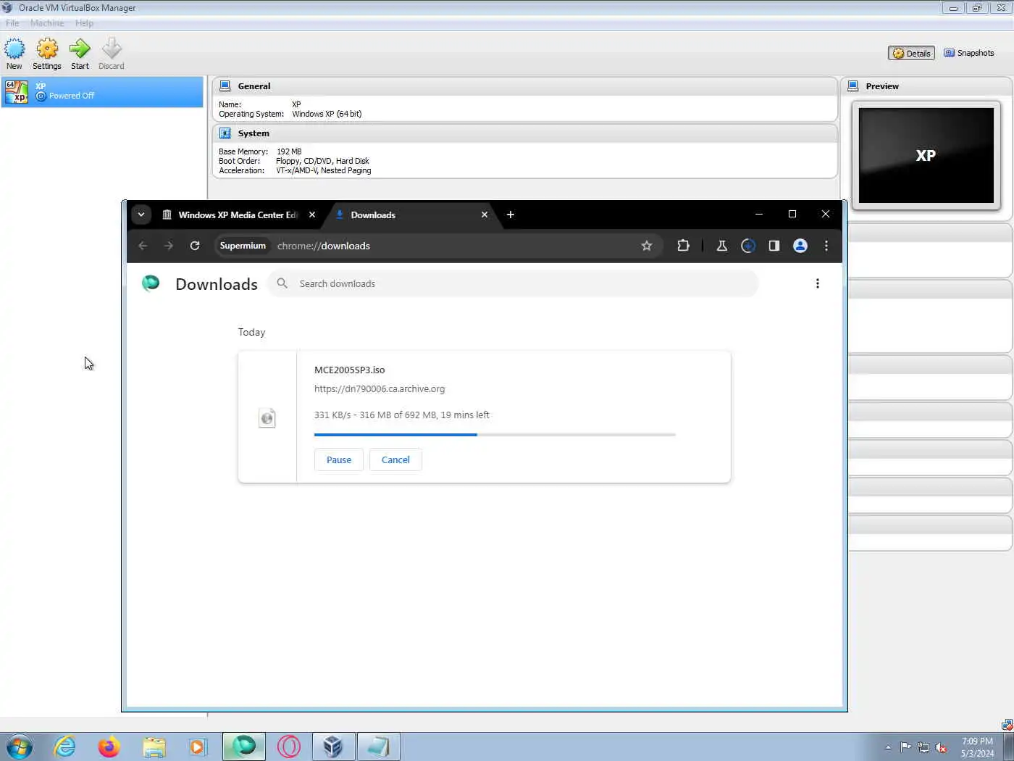This screenshot has height=761, width=1014.
Task: Click the browser back arrow
Action: pyautogui.click(x=143, y=246)
